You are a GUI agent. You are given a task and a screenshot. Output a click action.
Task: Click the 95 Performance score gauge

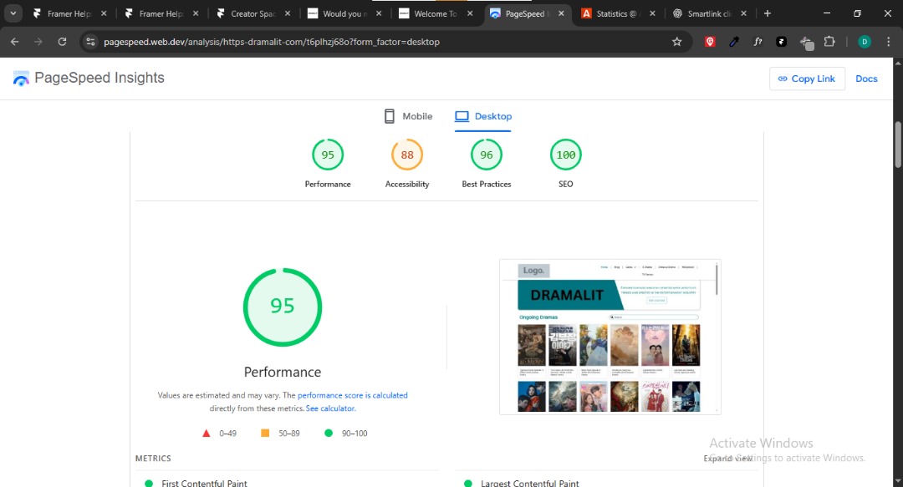coord(282,307)
